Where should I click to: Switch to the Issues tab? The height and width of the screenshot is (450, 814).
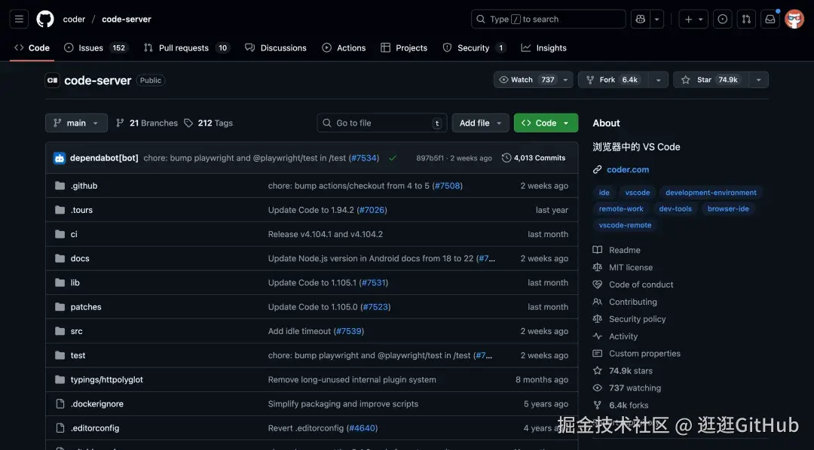point(96,47)
